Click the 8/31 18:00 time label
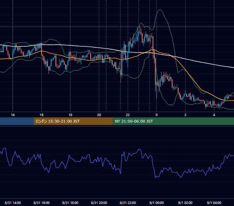 70,203
